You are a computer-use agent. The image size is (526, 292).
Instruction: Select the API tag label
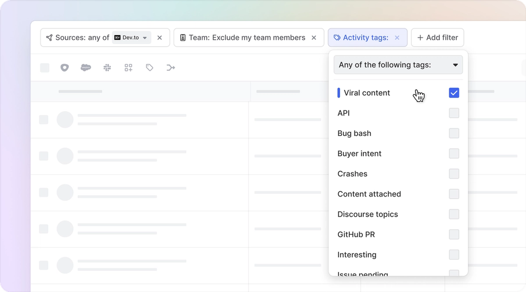point(344,113)
